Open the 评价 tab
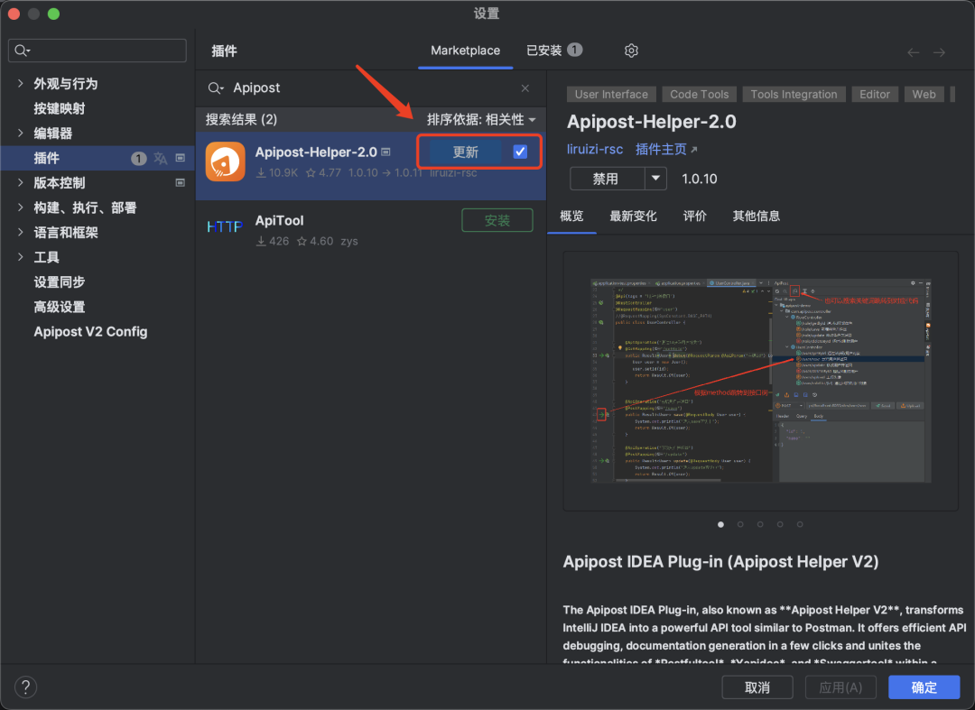Viewport: 975px width, 710px height. 694,217
